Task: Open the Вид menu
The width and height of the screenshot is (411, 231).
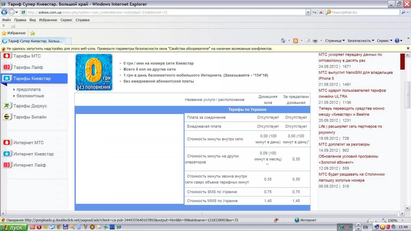Action: [x=33, y=20]
